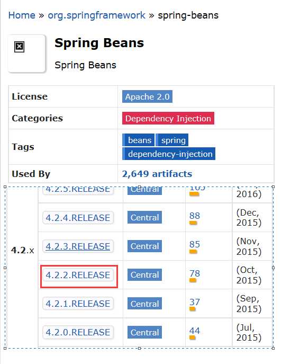Click the Tags row label
Image resolution: width=291 pixels, height=364 pixels.
click(23, 147)
